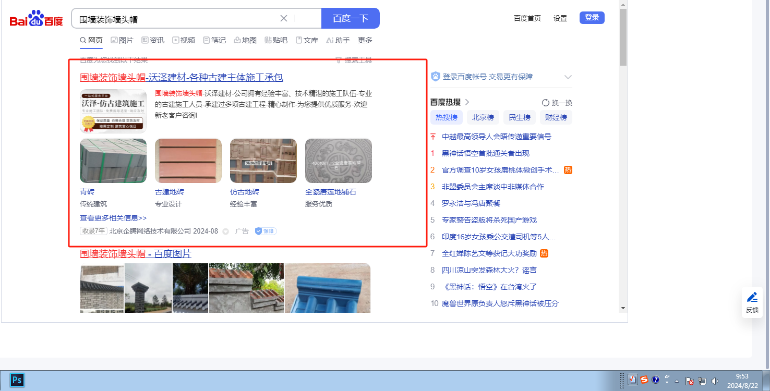Open the 地图 tab
The image size is (770, 391).
click(245, 40)
